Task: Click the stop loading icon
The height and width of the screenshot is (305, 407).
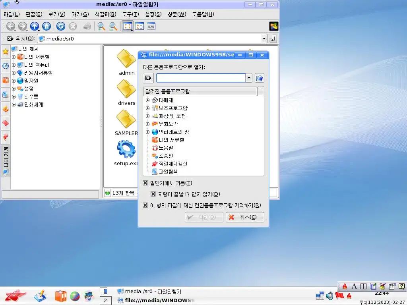Action: coord(73,26)
